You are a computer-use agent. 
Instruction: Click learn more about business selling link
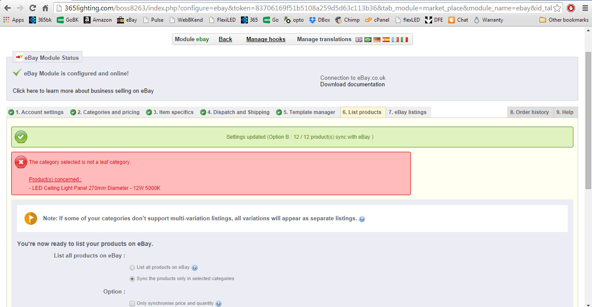pyautogui.click(x=83, y=91)
